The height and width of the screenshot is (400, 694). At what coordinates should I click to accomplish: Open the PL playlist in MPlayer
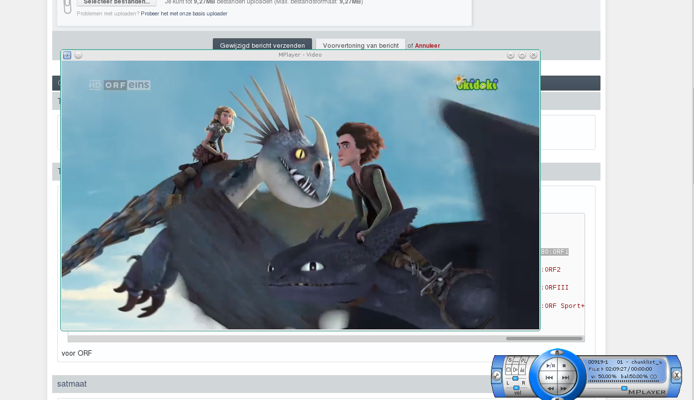point(523,361)
